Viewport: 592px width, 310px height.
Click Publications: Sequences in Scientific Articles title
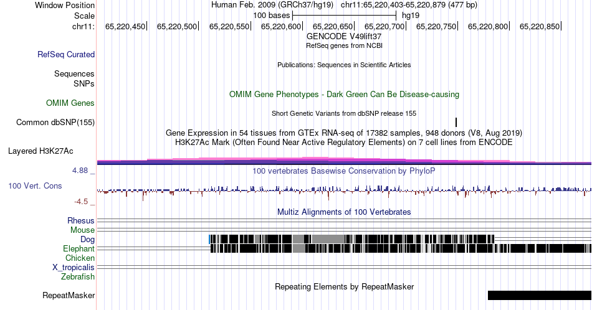[x=344, y=65]
